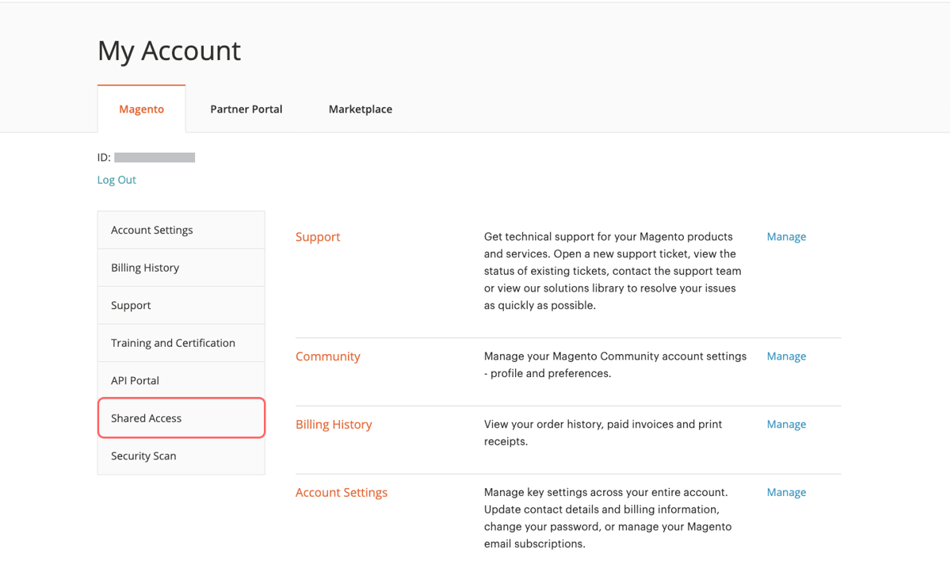Viewport: 951px width, 572px height.
Task: Click Manage next to Community description
Action: pos(786,357)
